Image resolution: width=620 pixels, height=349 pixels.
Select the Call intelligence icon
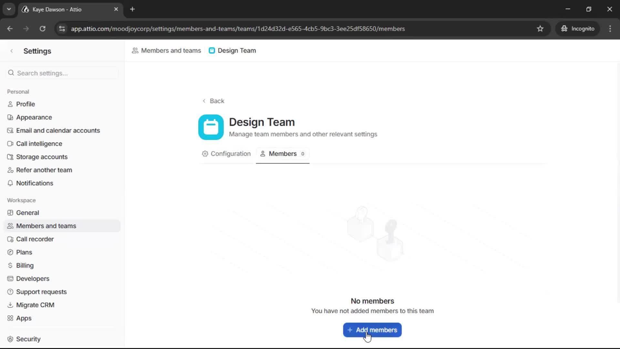pos(10,143)
